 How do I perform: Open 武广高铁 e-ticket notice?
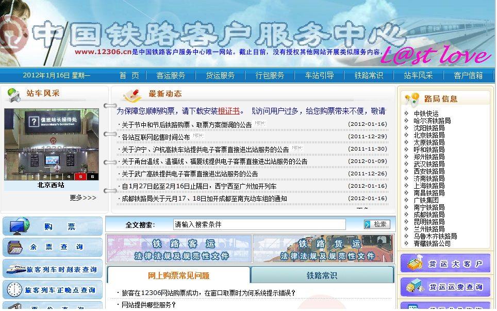click(x=190, y=174)
